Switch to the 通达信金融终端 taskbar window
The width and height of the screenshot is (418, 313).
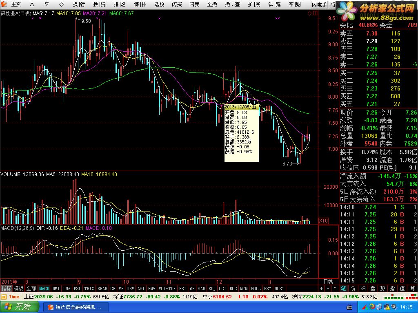[76, 307]
